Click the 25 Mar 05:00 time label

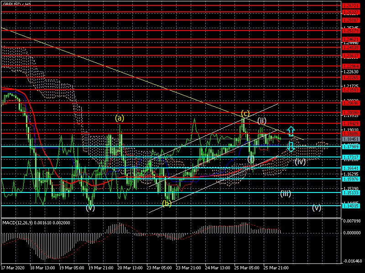247,268
